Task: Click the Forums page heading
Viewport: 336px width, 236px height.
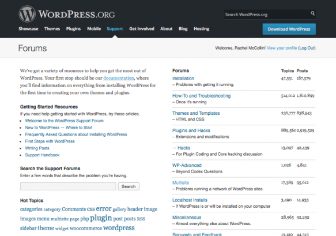Action: (32, 48)
